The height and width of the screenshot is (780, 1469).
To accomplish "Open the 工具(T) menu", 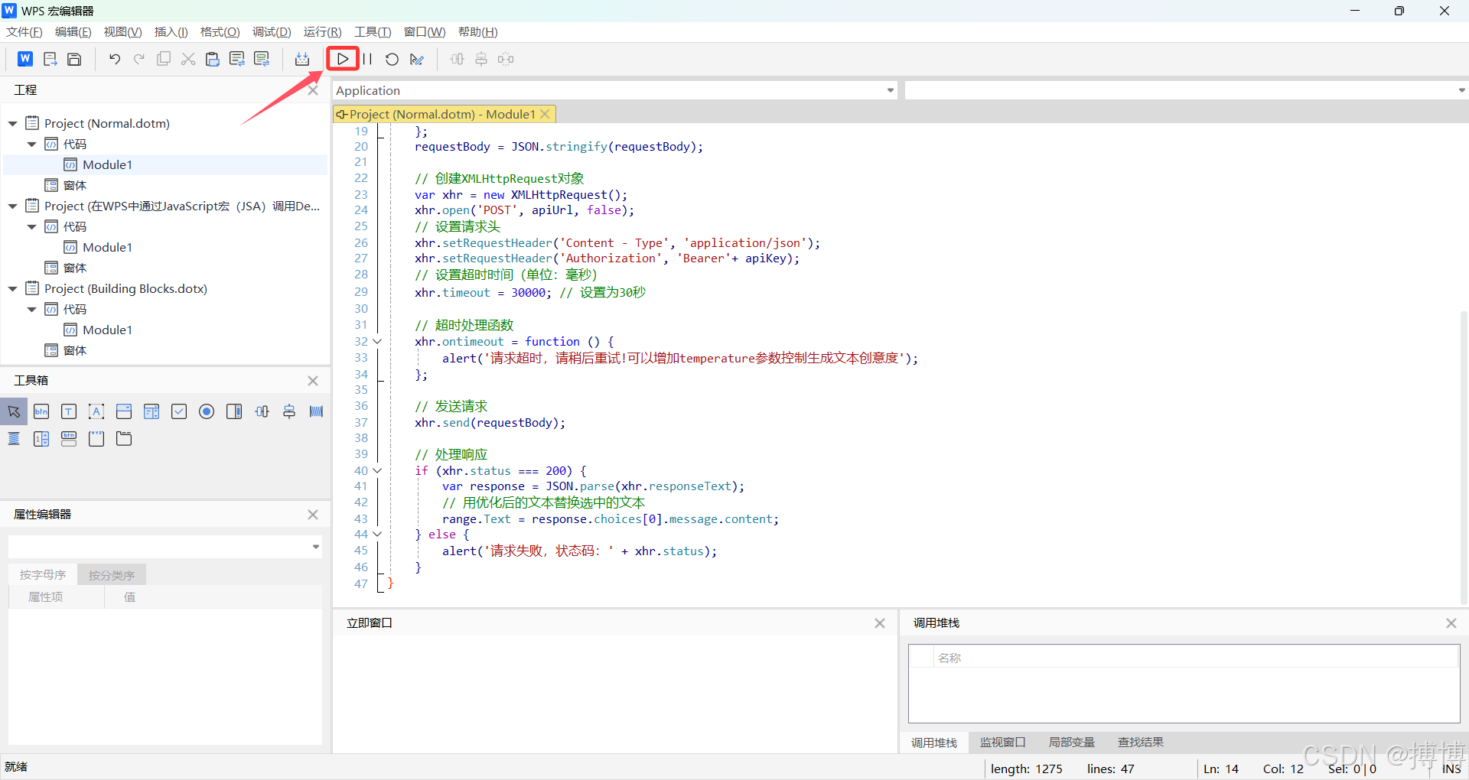I will click(x=373, y=32).
